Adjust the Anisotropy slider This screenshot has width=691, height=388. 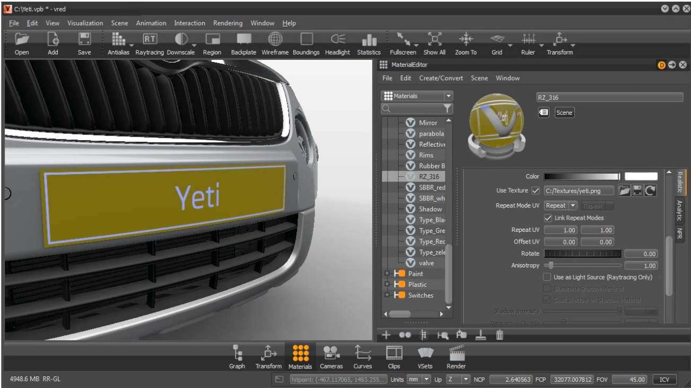tap(582, 265)
